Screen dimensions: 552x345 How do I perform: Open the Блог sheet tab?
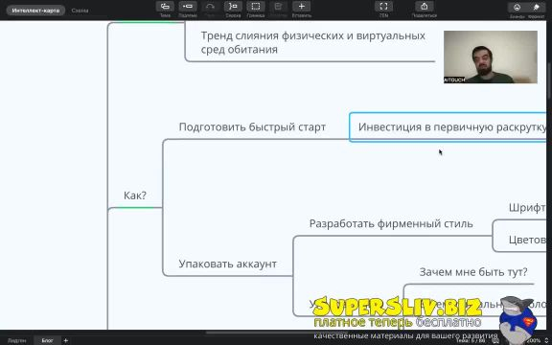[x=47, y=340]
